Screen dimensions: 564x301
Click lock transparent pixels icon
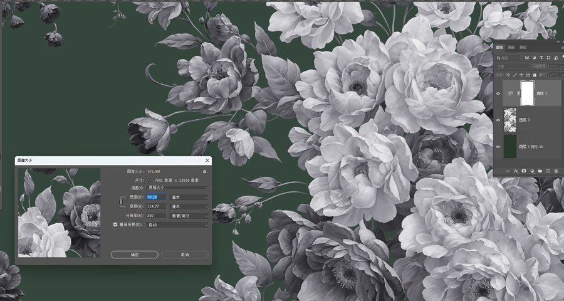(x=508, y=75)
